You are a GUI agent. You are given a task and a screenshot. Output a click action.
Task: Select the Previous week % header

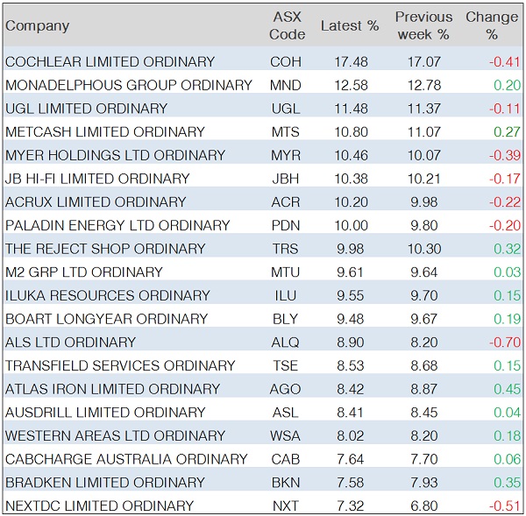[423, 25]
